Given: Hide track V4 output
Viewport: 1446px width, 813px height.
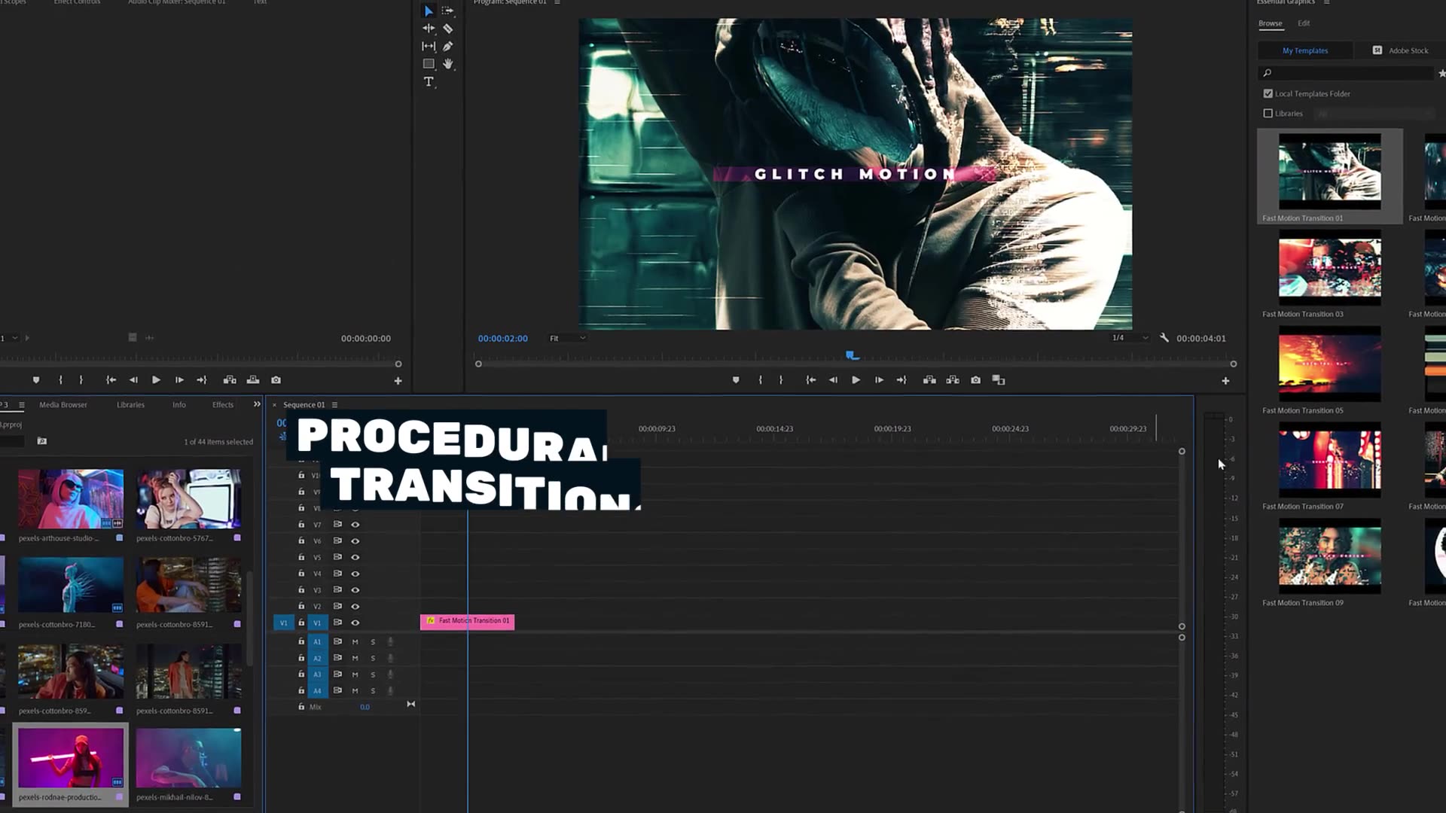Looking at the screenshot, I should click(x=355, y=574).
